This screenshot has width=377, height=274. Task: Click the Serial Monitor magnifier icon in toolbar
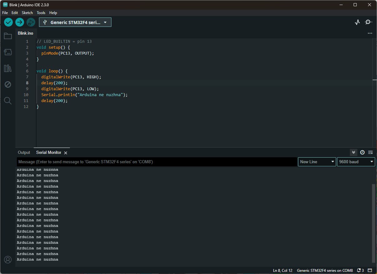369,22
